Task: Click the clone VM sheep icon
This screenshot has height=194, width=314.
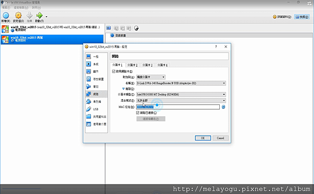Action: tap(137, 28)
